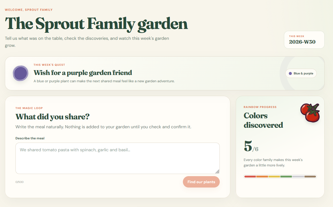Click the yellow segment of the rainbow bar

[x=274, y=177]
